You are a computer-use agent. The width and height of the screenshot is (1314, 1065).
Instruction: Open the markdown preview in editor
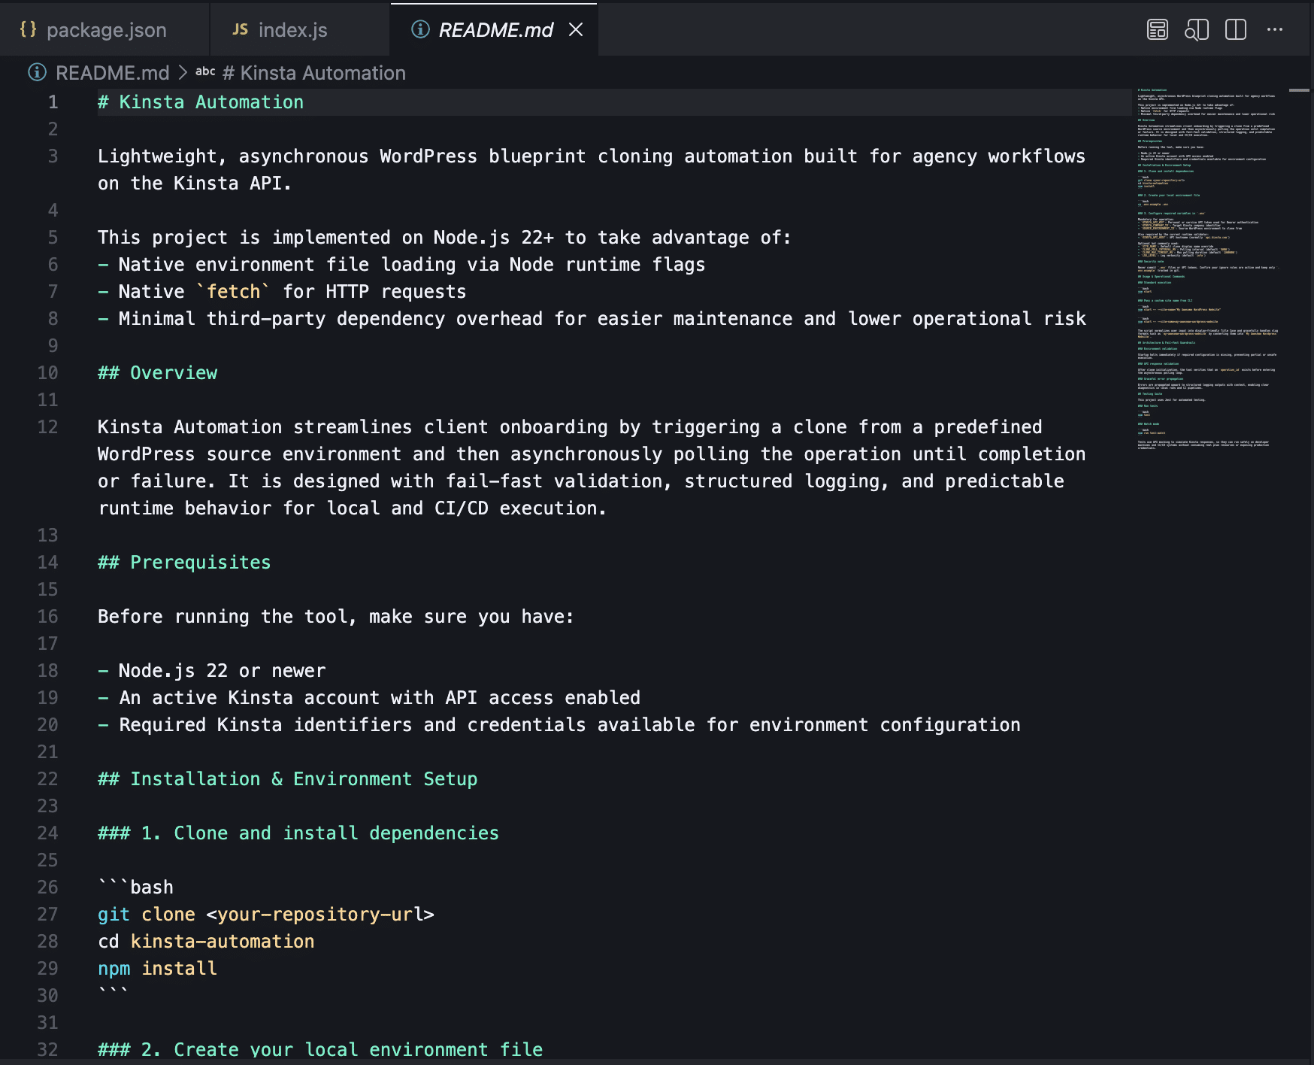pyautogui.click(x=1158, y=29)
